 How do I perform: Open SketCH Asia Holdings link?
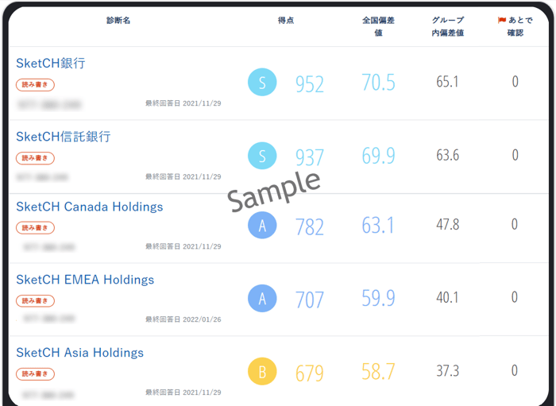(79, 353)
